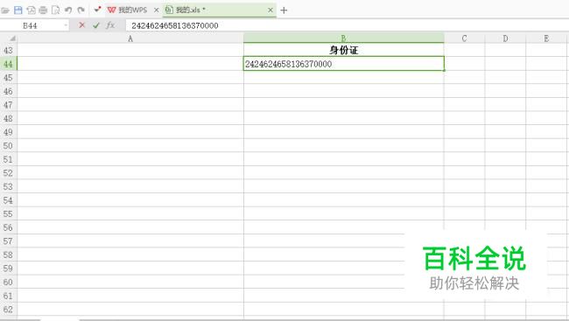Click the fill handle of cell B44
This screenshot has height=321, width=569.
444,70
